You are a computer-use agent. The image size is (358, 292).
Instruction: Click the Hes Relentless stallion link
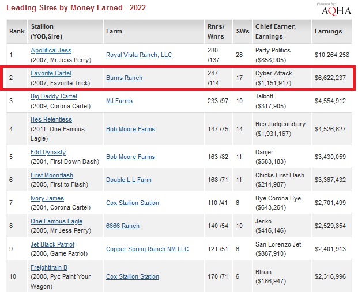point(51,120)
